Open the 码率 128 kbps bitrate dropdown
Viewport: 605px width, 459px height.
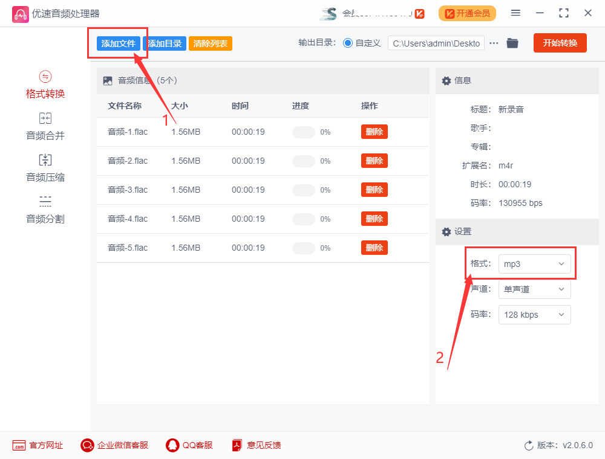tap(534, 315)
